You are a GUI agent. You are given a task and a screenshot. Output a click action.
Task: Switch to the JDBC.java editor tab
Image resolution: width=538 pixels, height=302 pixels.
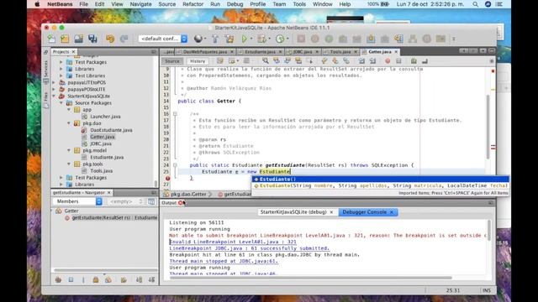(303, 52)
